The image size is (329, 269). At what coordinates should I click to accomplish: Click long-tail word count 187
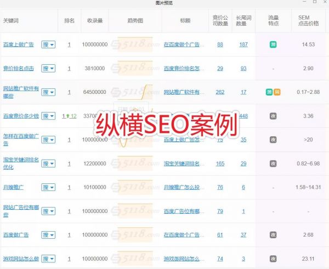pos(243,44)
